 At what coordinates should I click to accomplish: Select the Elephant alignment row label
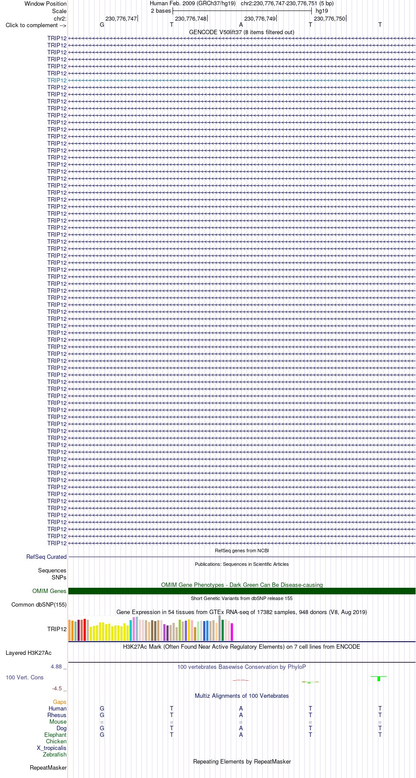(x=56, y=735)
